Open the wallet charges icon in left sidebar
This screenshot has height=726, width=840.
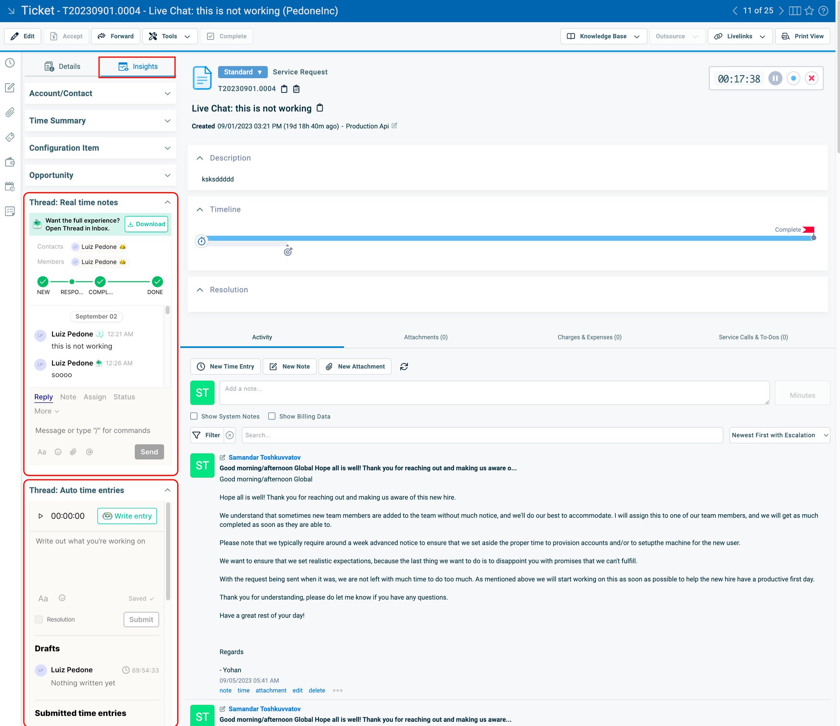[x=10, y=162]
